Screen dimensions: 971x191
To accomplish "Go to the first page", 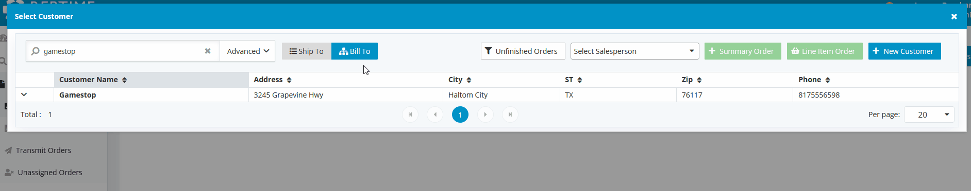I will click(x=410, y=114).
